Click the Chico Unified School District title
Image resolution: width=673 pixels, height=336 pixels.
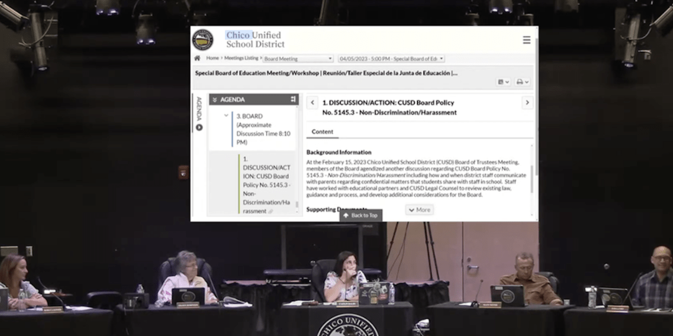(255, 39)
